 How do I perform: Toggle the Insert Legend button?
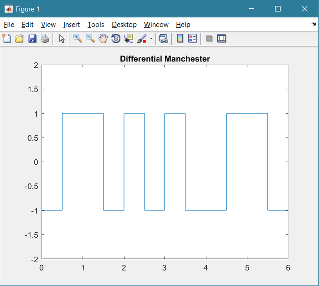coord(193,38)
